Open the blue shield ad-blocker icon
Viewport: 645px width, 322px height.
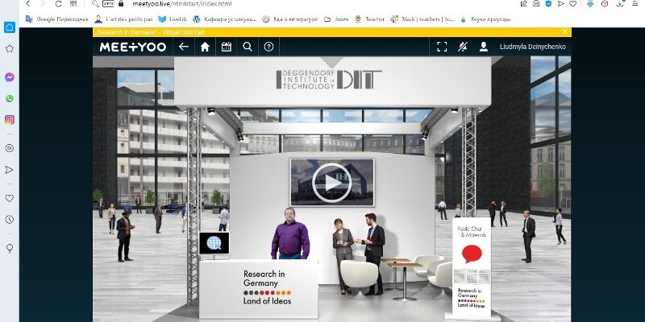pyautogui.click(x=548, y=4)
